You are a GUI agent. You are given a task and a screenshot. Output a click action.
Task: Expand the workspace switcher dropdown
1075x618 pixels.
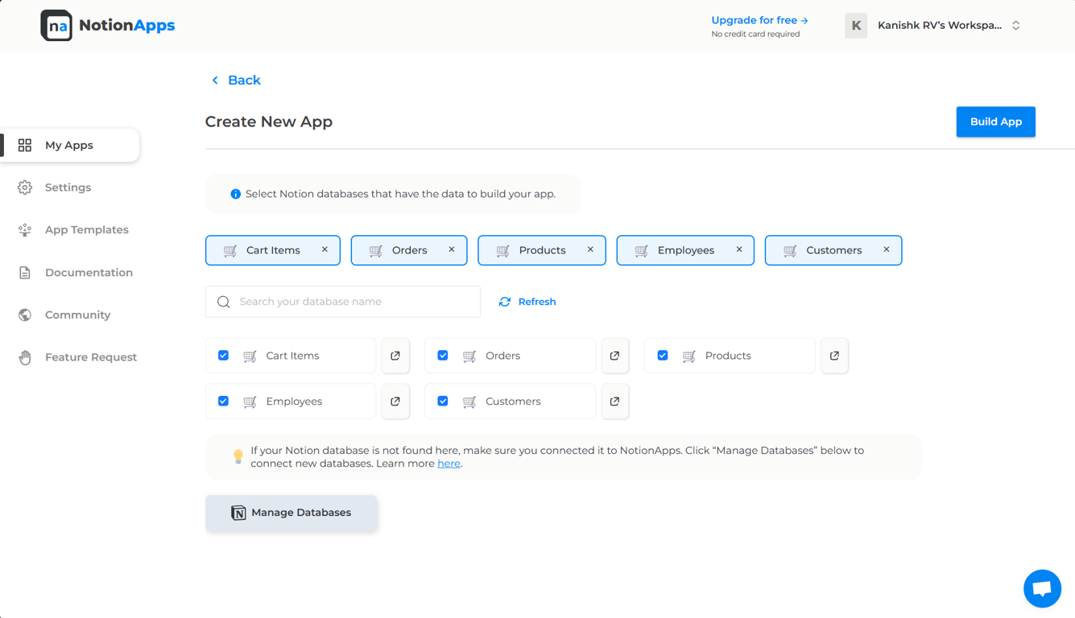[1015, 26]
